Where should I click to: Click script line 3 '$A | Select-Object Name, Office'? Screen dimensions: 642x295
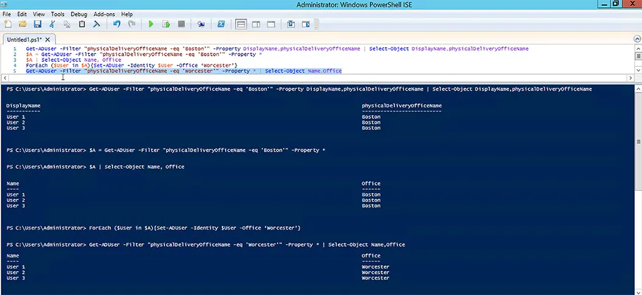[x=74, y=60]
